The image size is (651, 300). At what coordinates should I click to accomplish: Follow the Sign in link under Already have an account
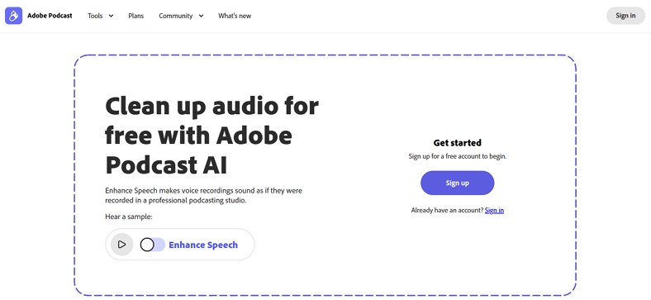pyautogui.click(x=494, y=210)
